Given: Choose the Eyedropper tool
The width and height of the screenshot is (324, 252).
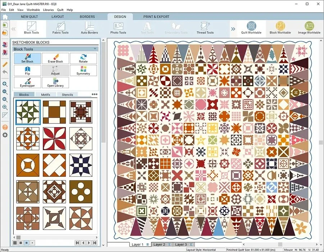Looking at the screenshot, I should (x=27, y=82).
